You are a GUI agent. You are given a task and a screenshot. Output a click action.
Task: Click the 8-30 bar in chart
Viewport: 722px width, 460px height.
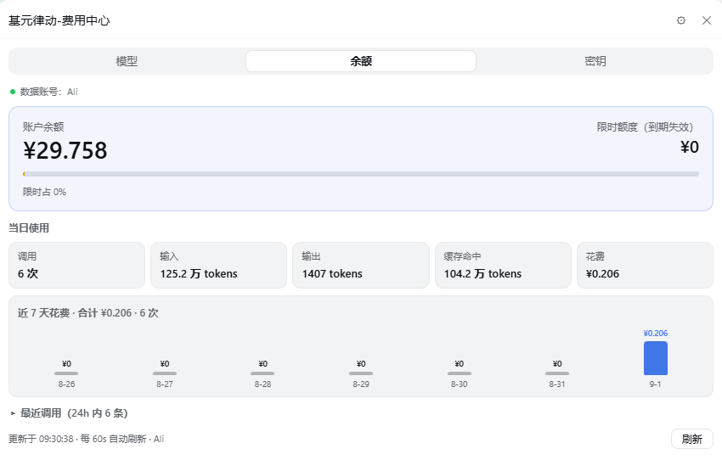[x=459, y=373]
